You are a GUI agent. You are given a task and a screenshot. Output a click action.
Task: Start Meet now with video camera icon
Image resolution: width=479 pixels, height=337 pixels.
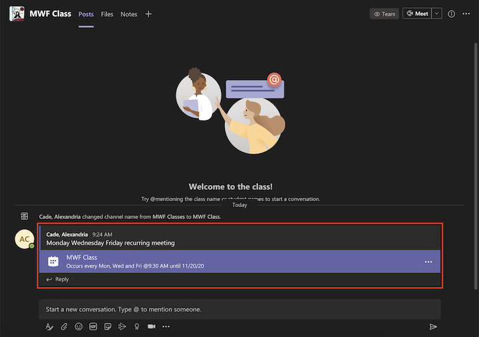[x=152, y=326]
